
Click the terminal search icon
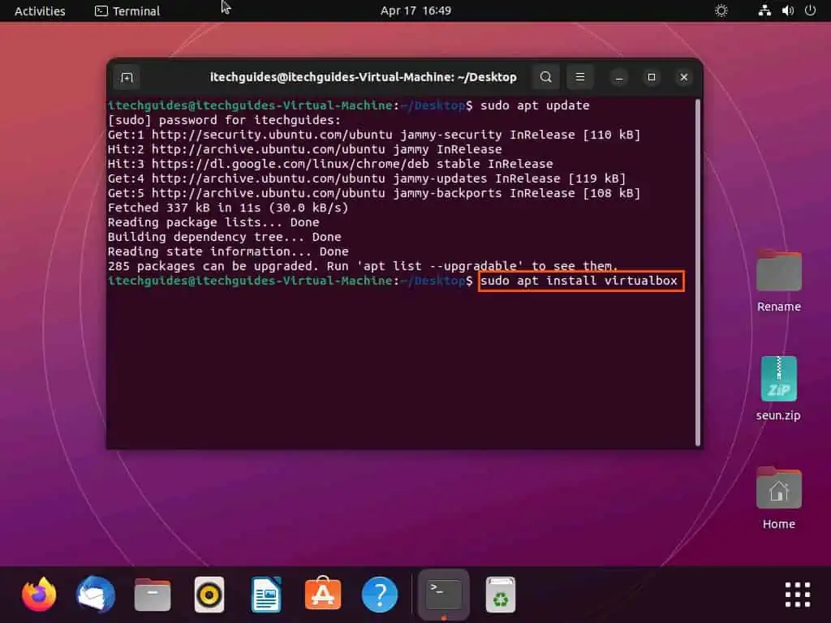pyautogui.click(x=546, y=77)
